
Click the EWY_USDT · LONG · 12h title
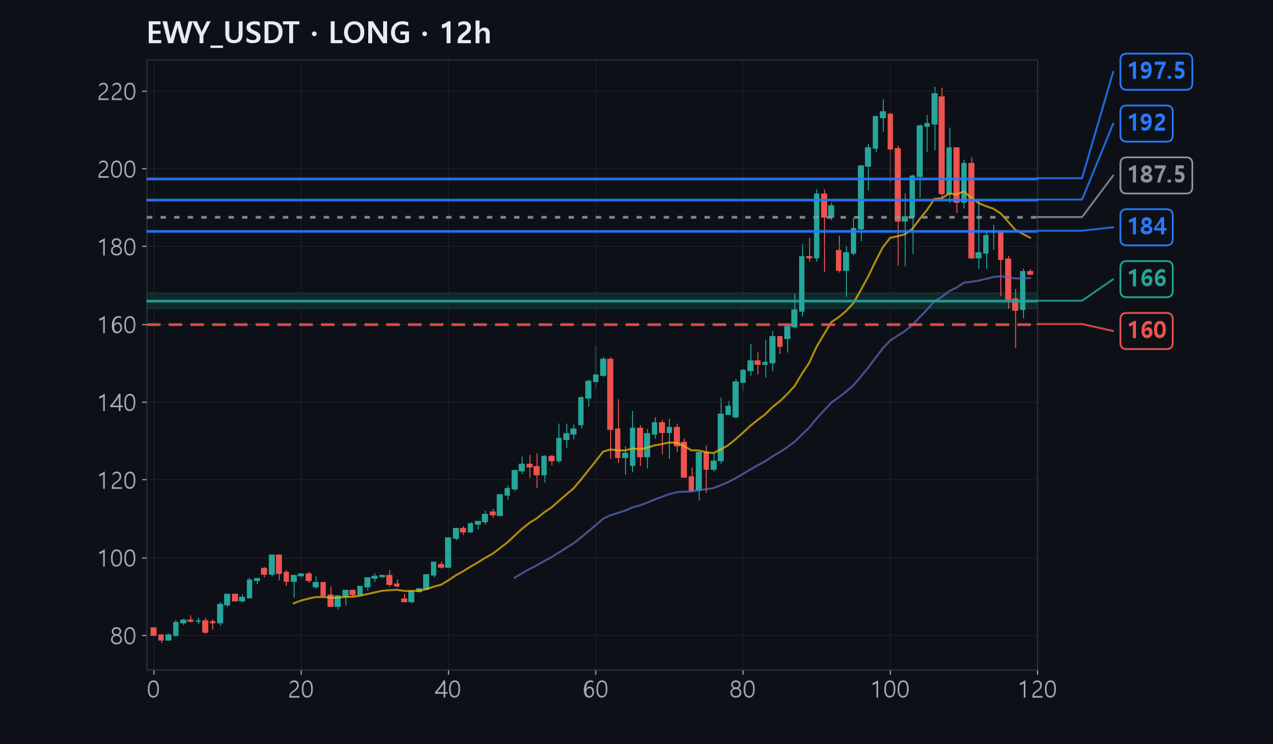(x=319, y=33)
